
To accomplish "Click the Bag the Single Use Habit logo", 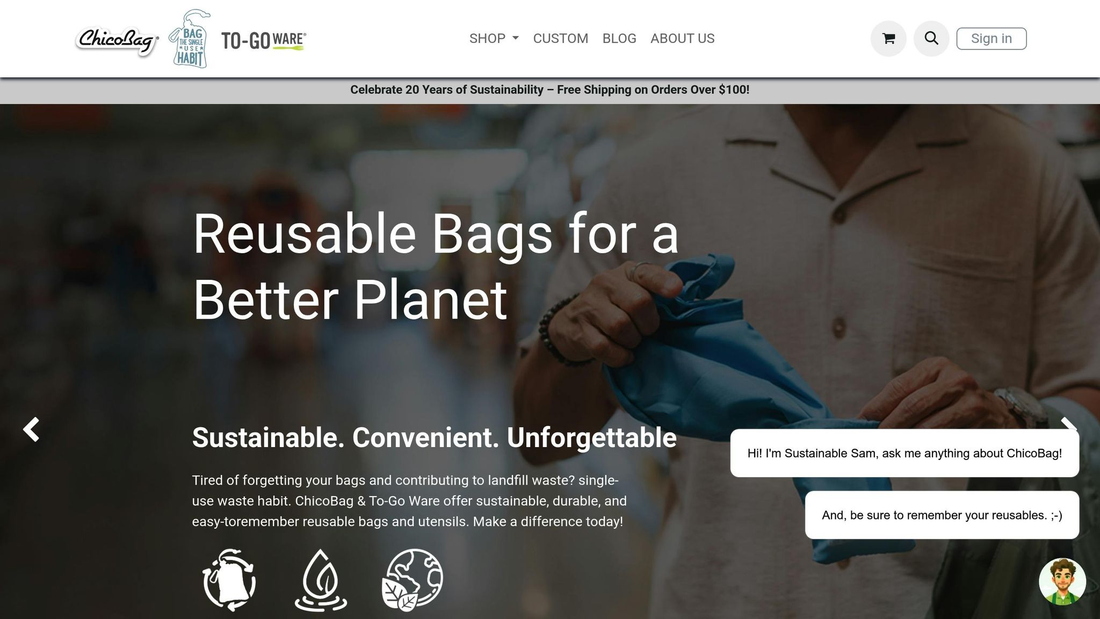I will tap(189, 39).
